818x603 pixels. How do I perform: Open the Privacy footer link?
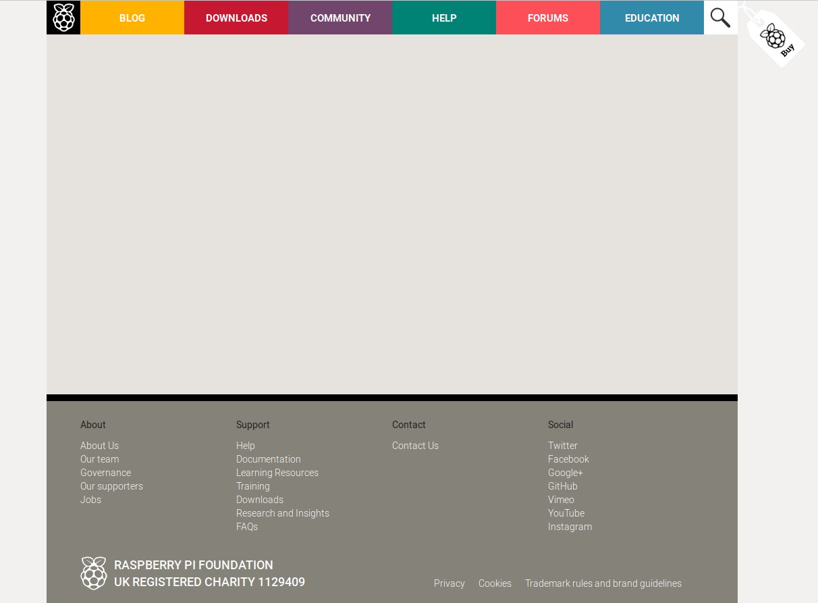pyautogui.click(x=449, y=583)
